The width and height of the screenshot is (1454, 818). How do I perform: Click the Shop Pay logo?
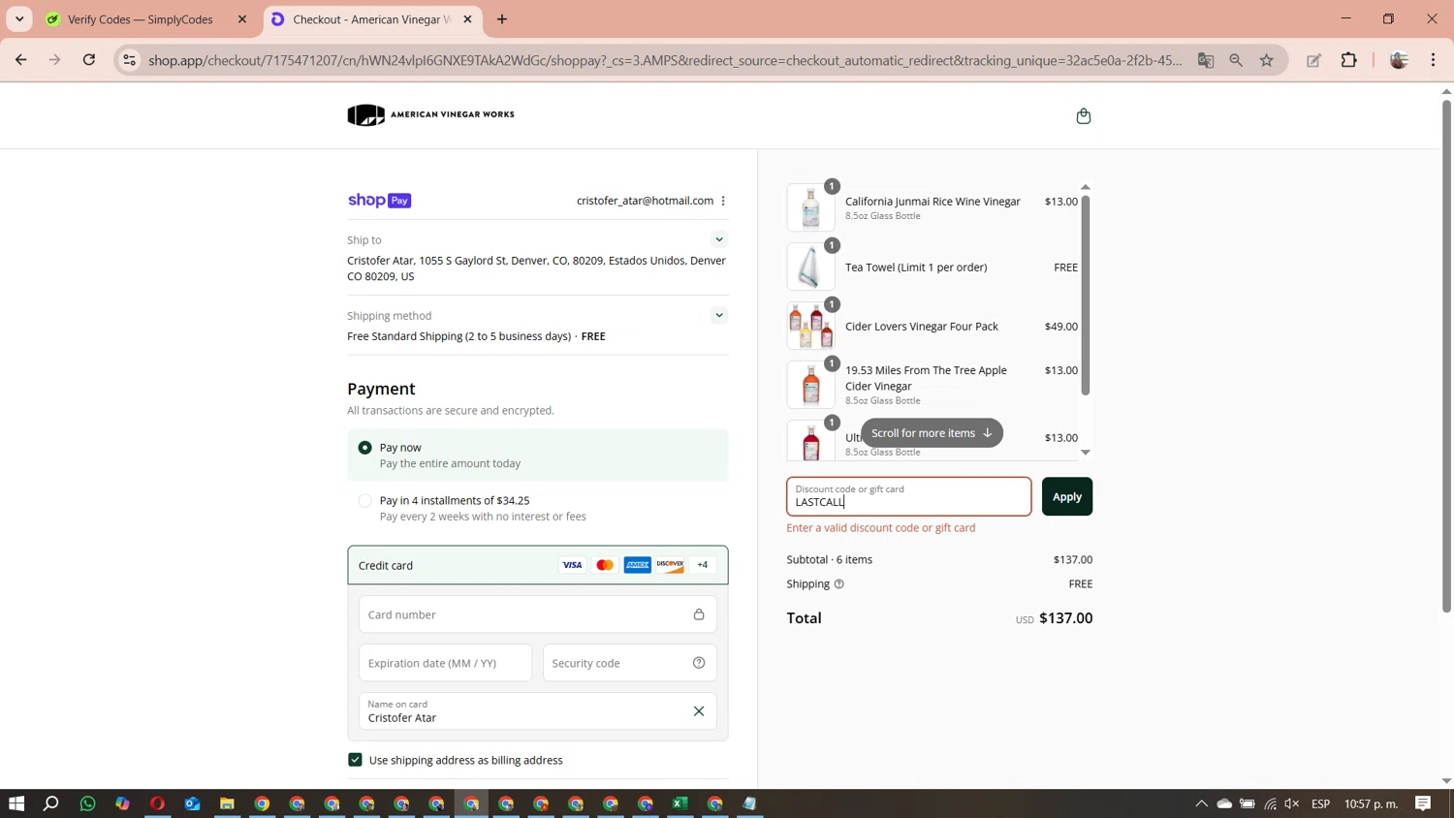pyautogui.click(x=380, y=201)
